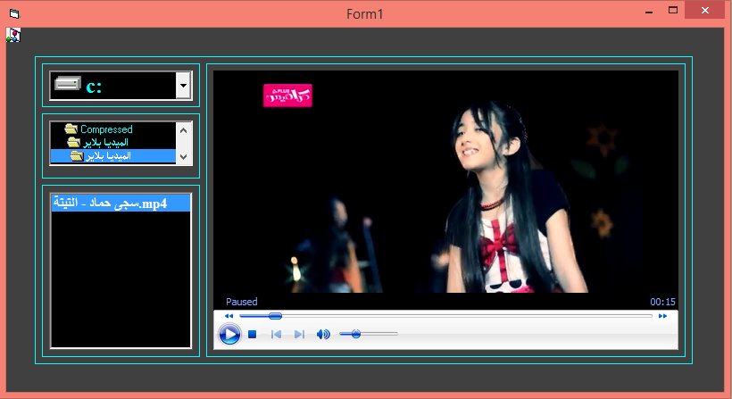This screenshot has height=399, width=732.
Task: Click the rewind double-arrow icon
Action: (x=229, y=316)
